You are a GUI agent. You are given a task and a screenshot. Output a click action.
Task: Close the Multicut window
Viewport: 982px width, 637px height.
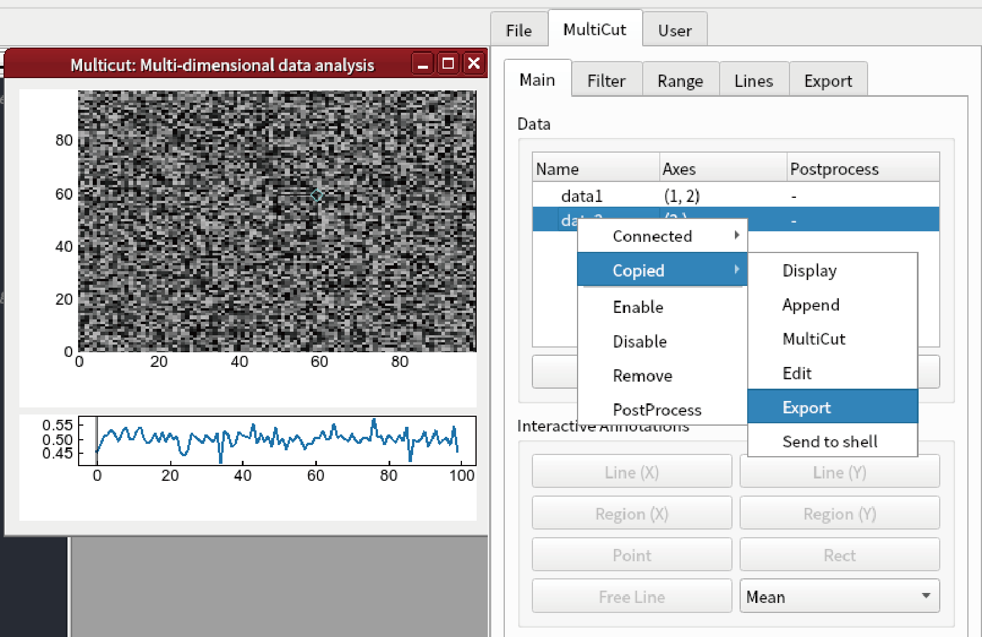point(474,63)
